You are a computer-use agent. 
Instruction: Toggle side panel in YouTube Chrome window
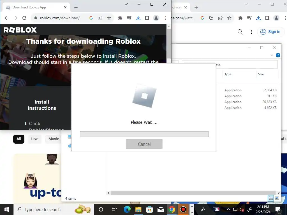267,18
